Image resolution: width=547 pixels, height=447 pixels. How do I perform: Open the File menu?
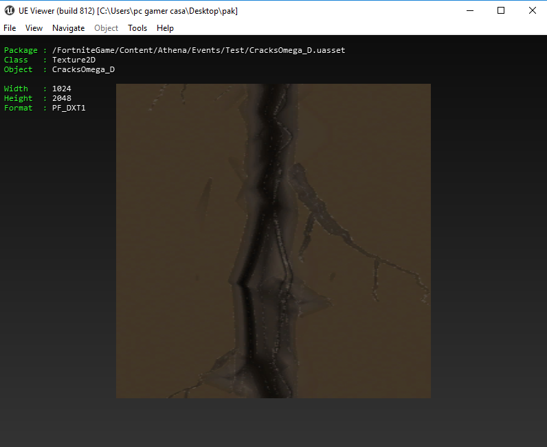(x=10, y=28)
